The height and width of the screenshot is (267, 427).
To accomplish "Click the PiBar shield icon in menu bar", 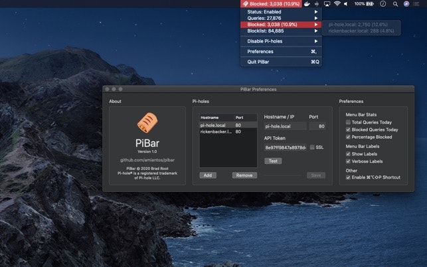I will [245, 4].
